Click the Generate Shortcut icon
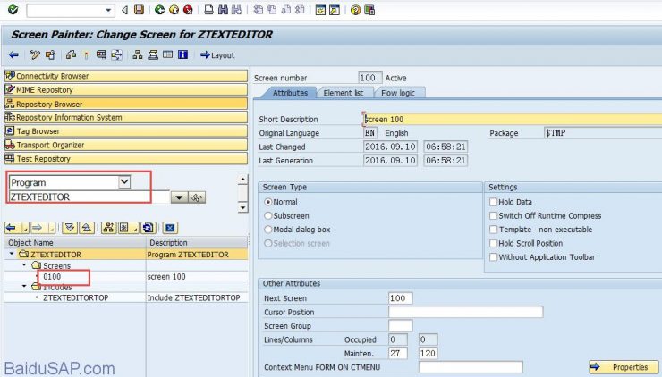 click(x=335, y=9)
